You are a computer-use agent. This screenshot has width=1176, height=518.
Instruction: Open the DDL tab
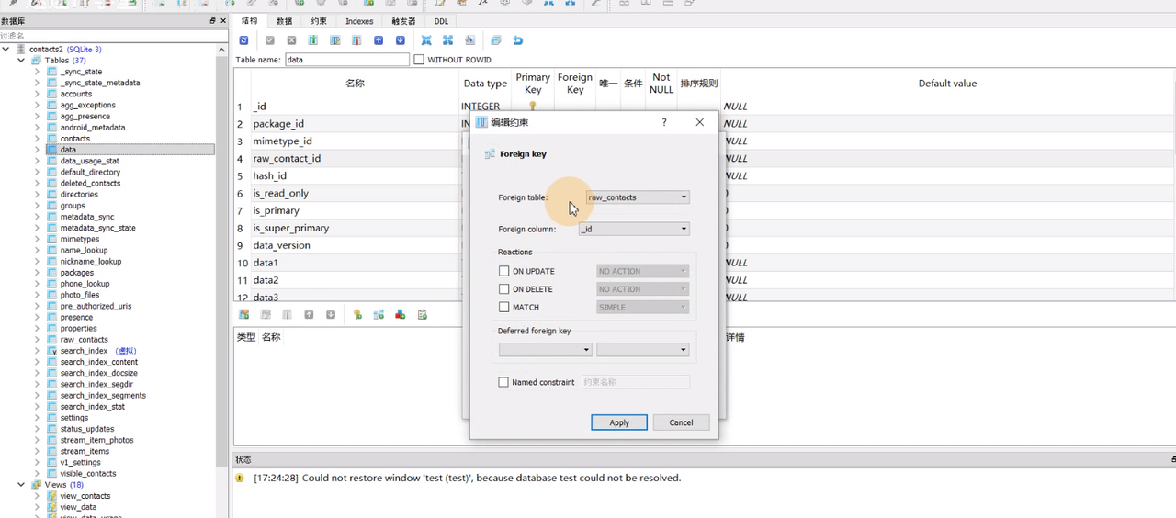tap(442, 21)
